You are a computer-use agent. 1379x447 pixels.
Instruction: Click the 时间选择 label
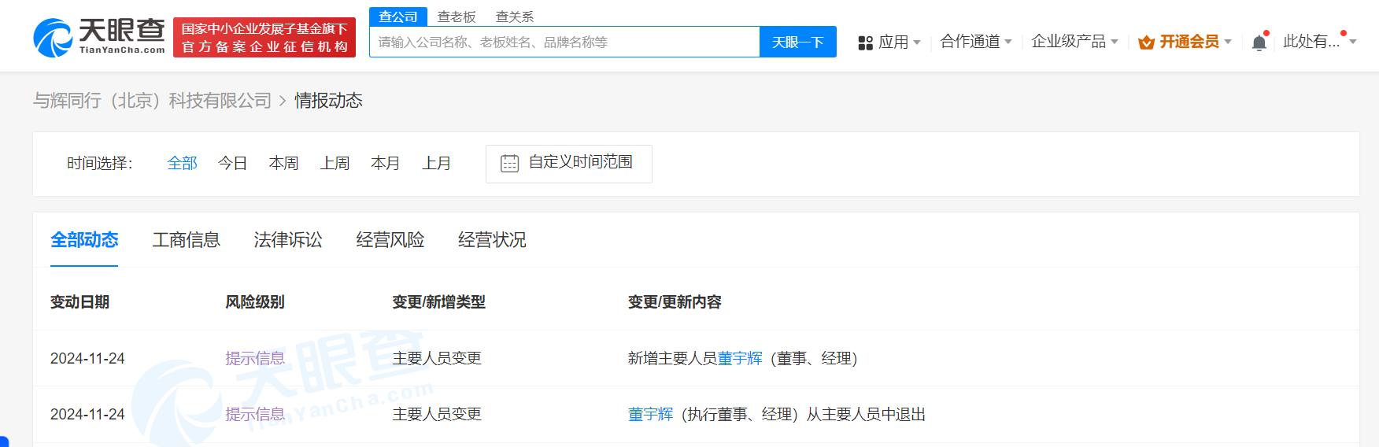click(100, 163)
